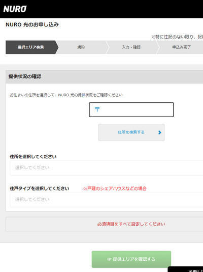Open the 住戸タイプ selection dropdown
The height and width of the screenshot is (272, 203).
pyautogui.click(x=107, y=200)
